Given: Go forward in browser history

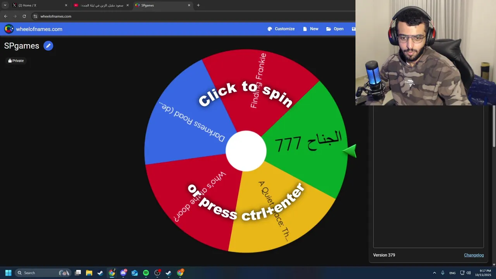Looking at the screenshot, I should click(15, 16).
